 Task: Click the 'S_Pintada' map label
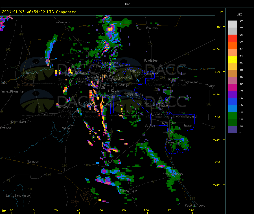pyautogui.click(x=75, y=81)
